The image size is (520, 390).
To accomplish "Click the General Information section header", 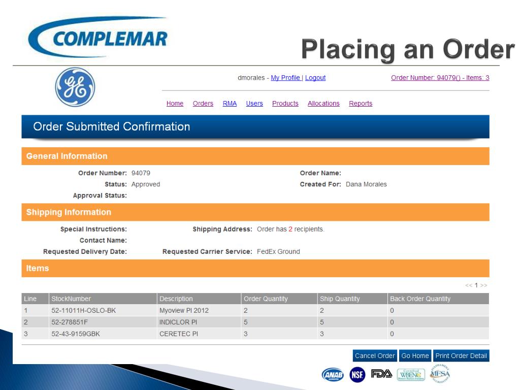I will [255, 156].
